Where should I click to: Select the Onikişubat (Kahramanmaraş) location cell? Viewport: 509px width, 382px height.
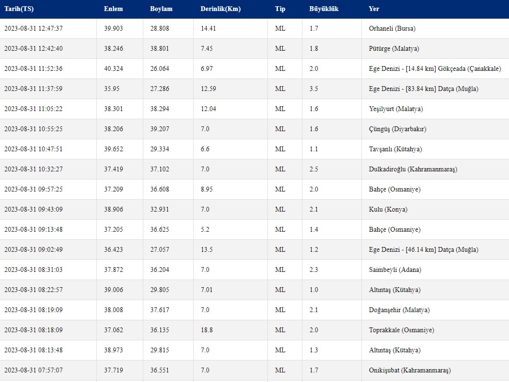[x=410, y=371]
